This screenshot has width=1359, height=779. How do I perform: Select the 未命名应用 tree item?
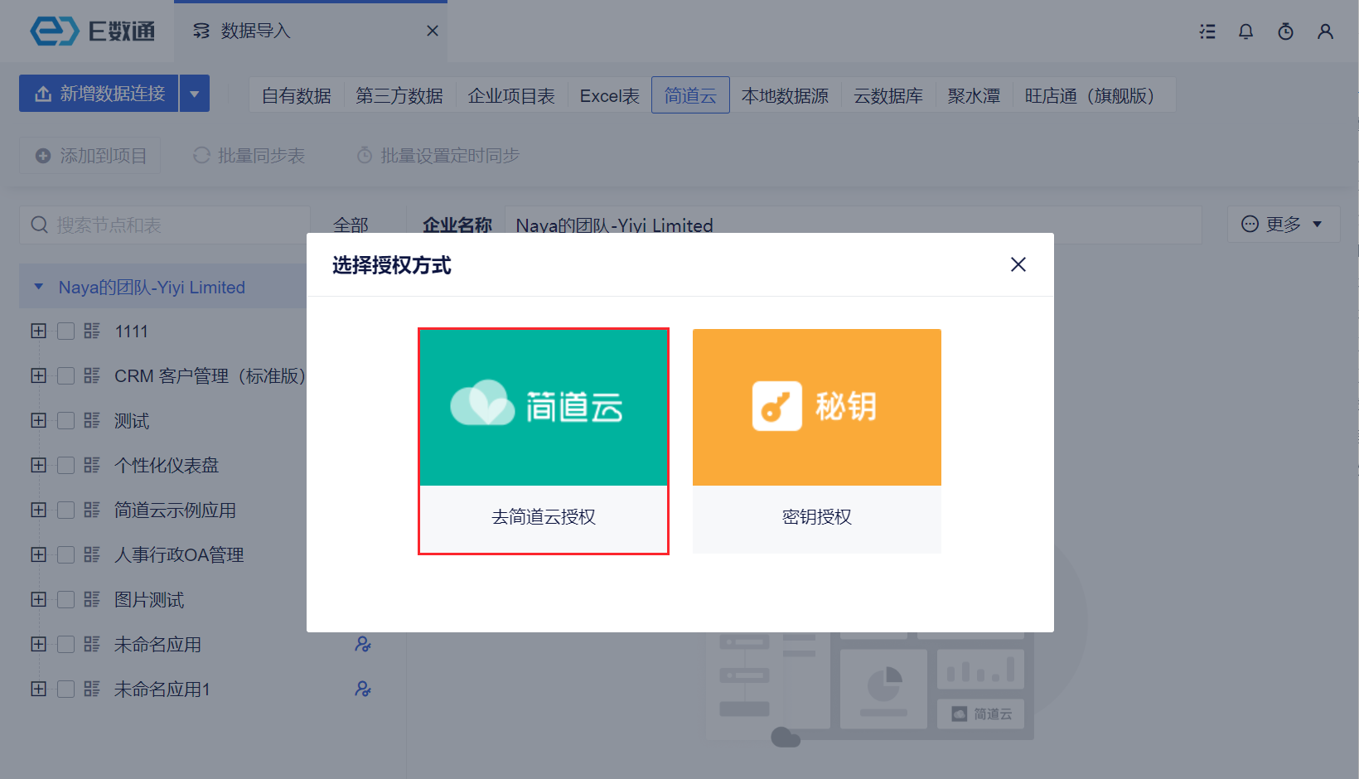tap(157, 644)
